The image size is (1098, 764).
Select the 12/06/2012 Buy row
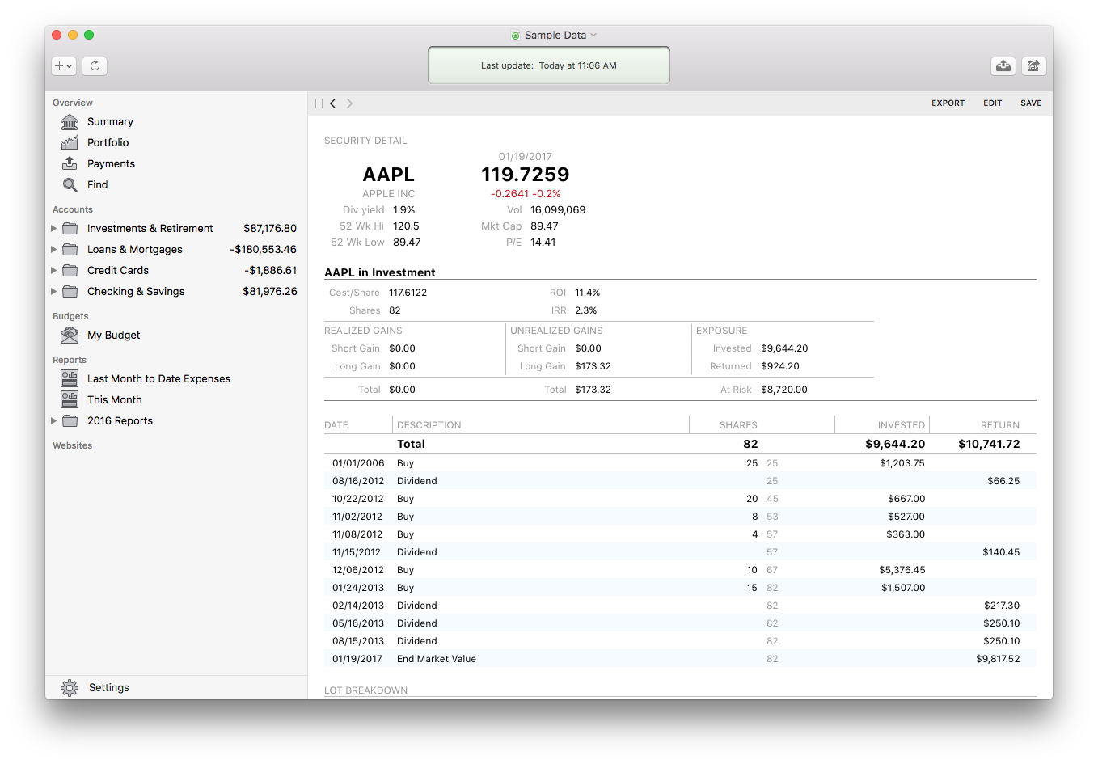(680, 570)
